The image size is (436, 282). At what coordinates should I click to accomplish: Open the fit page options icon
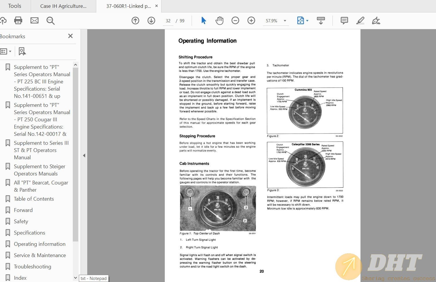301,21
